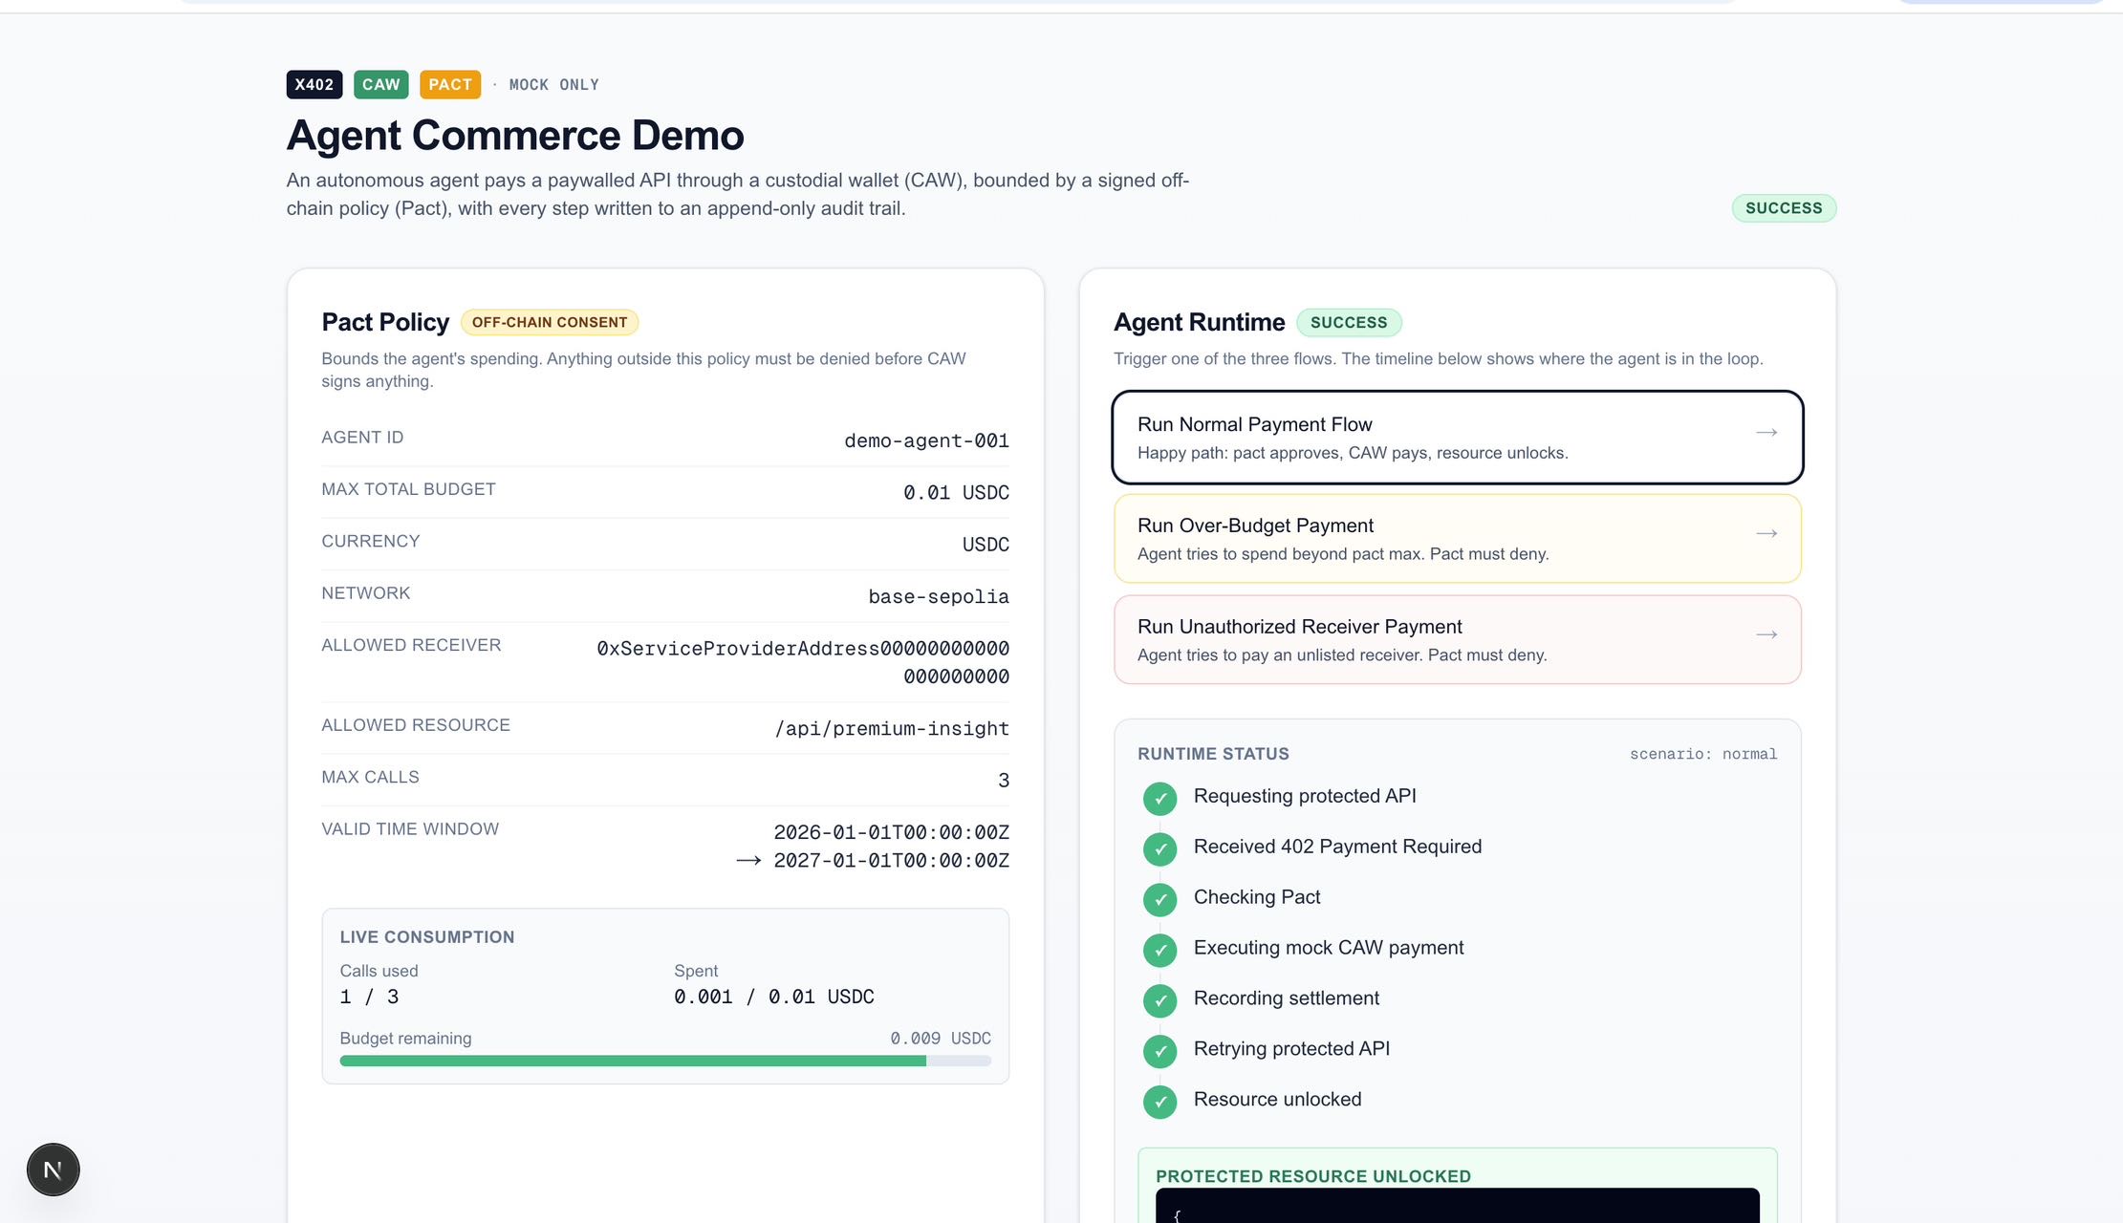Viewport: 2123px width, 1223px height.
Task: Click the X402 badge
Action: 314,84
